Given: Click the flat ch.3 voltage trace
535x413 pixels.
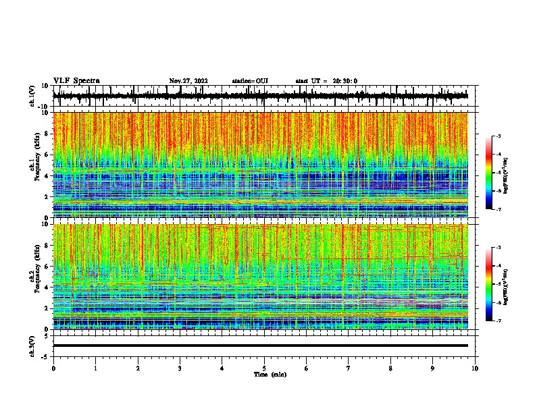Looking at the screenshot, I should [261, 346].
